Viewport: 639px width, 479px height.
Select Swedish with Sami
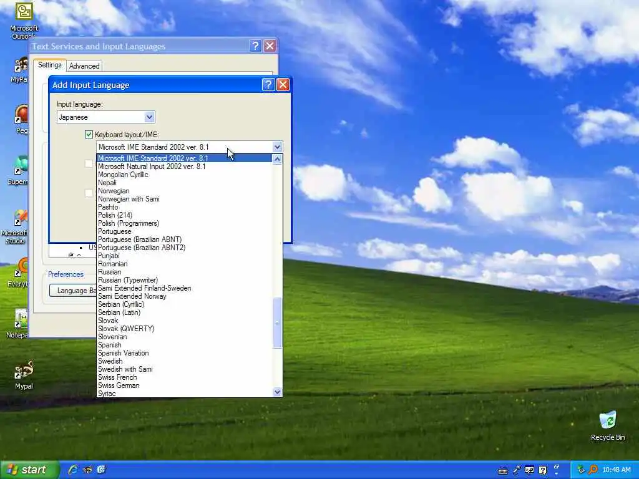click(185, 369)
